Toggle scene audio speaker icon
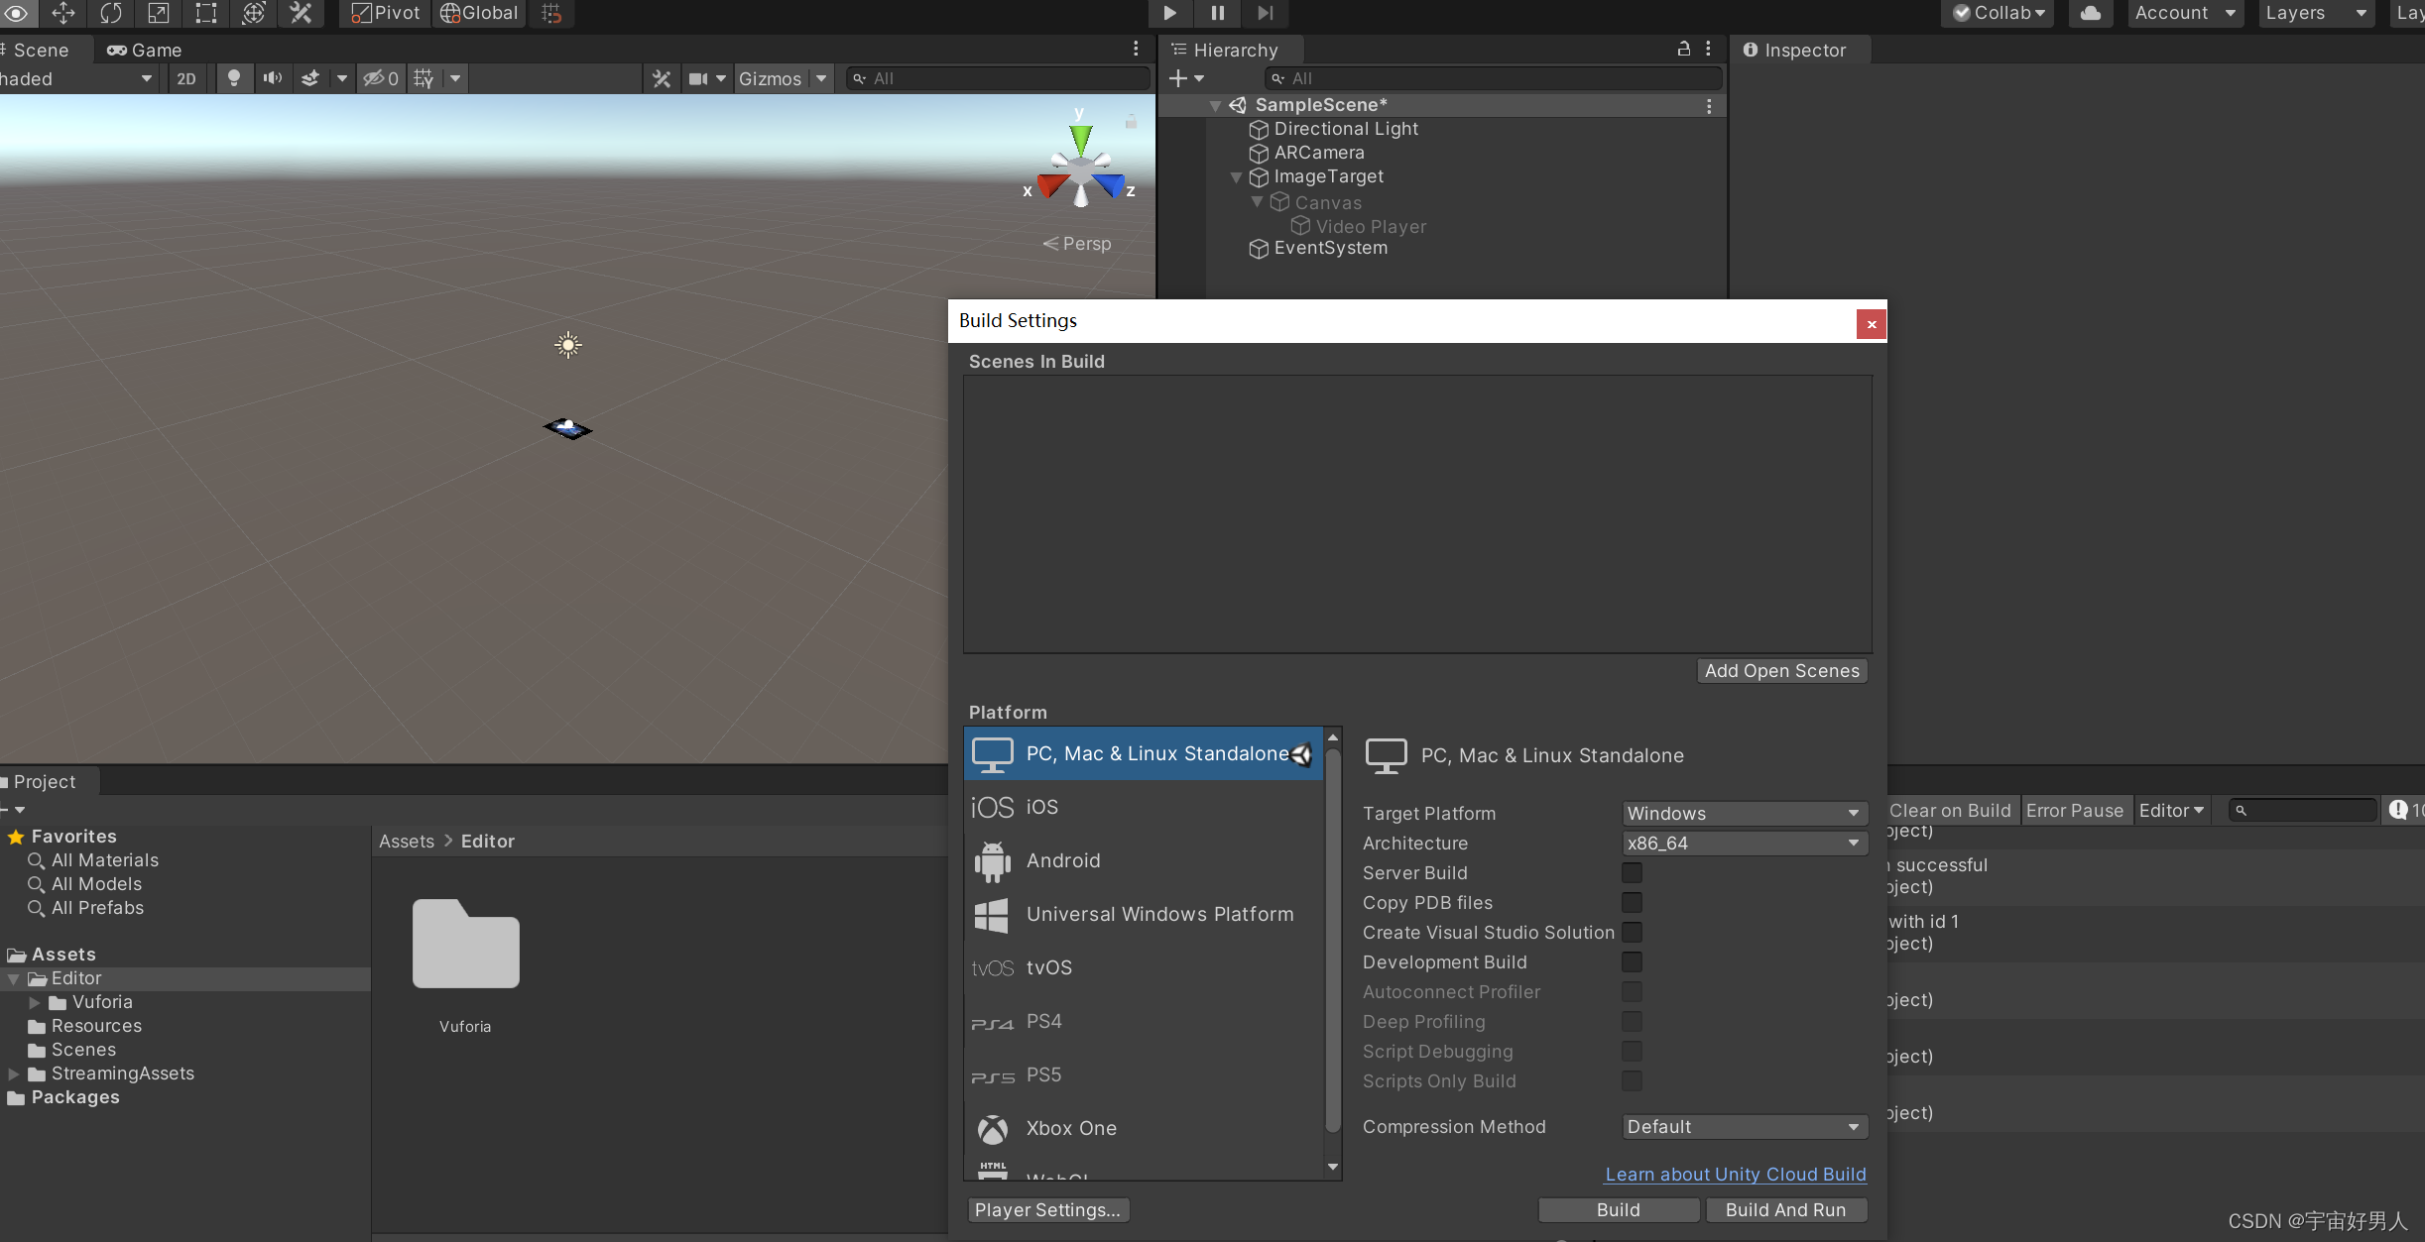 tap(272, 78)
